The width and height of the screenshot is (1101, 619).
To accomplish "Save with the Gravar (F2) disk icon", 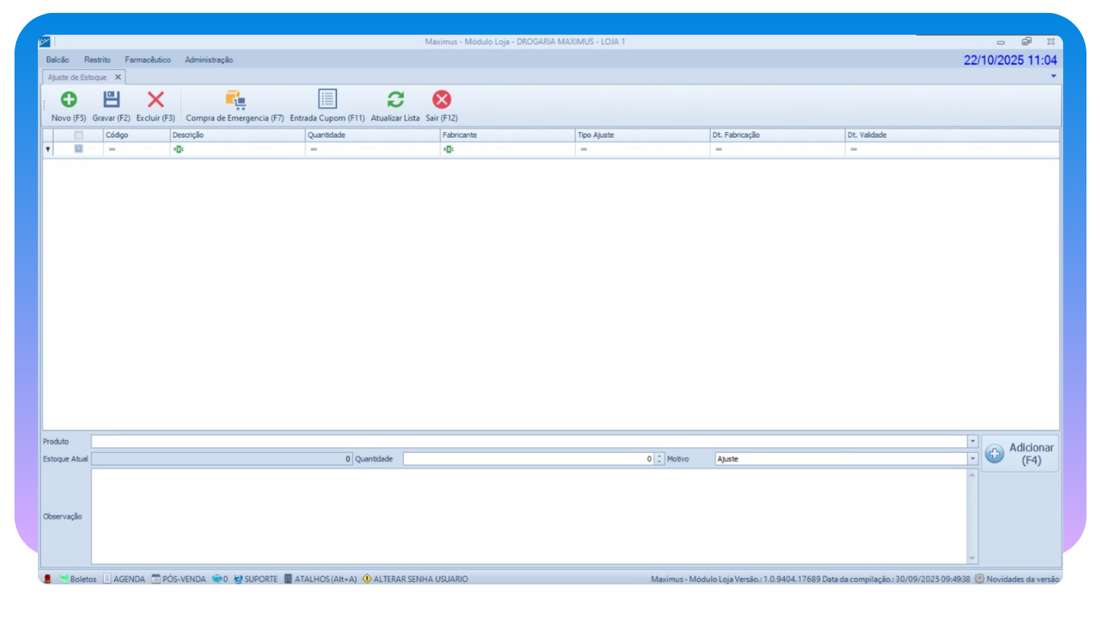I will [111, 100].
